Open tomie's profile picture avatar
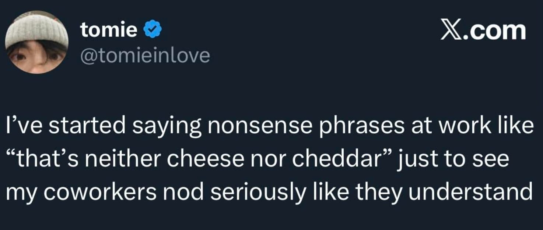 (x=37, y=42)
